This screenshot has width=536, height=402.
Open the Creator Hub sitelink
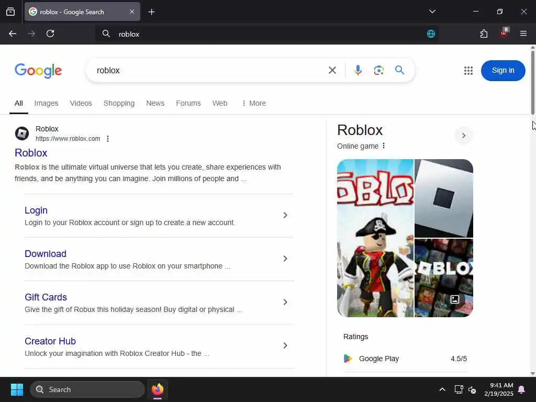[x=50, y=341]
